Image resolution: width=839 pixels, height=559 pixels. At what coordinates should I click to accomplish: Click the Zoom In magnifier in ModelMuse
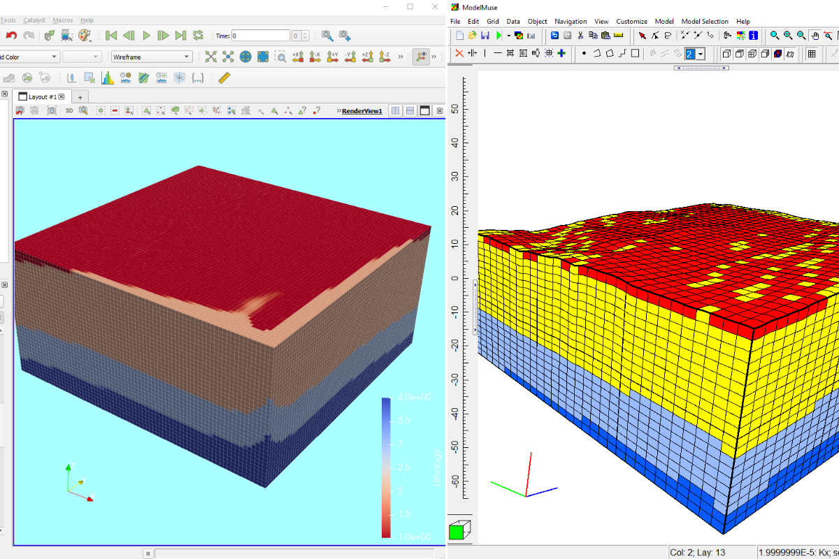pos(786,35)
